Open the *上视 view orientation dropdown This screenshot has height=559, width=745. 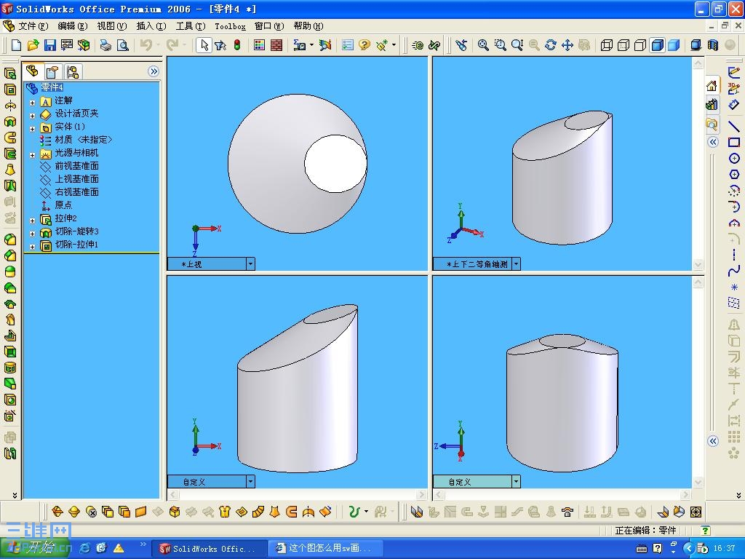click(250, 263)
